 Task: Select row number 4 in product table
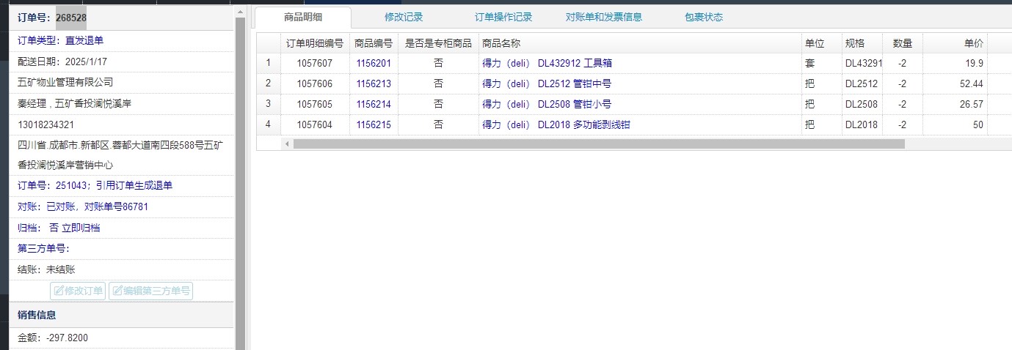tap(269, 125)
